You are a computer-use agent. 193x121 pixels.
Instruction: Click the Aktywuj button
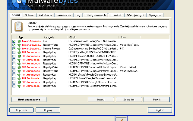click(x=48, y=110)
